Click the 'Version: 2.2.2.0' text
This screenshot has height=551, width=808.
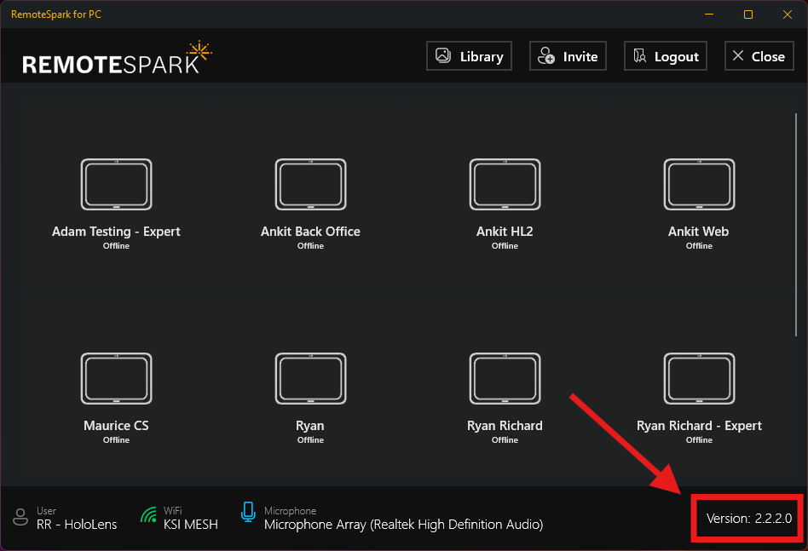[x=748, y=519]
